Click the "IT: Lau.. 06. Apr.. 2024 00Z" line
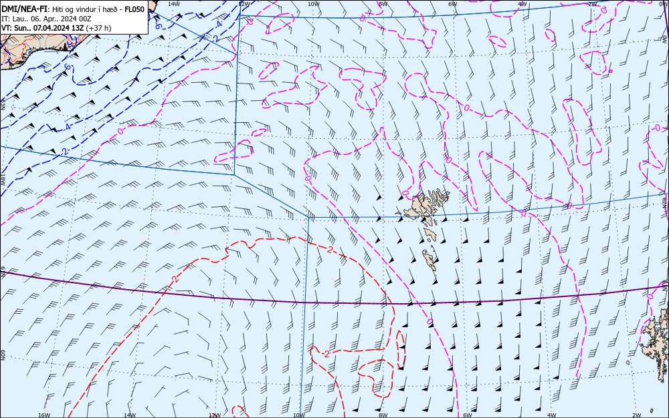Viewport: 669px width, 418px height. click(x=46, y=19)
